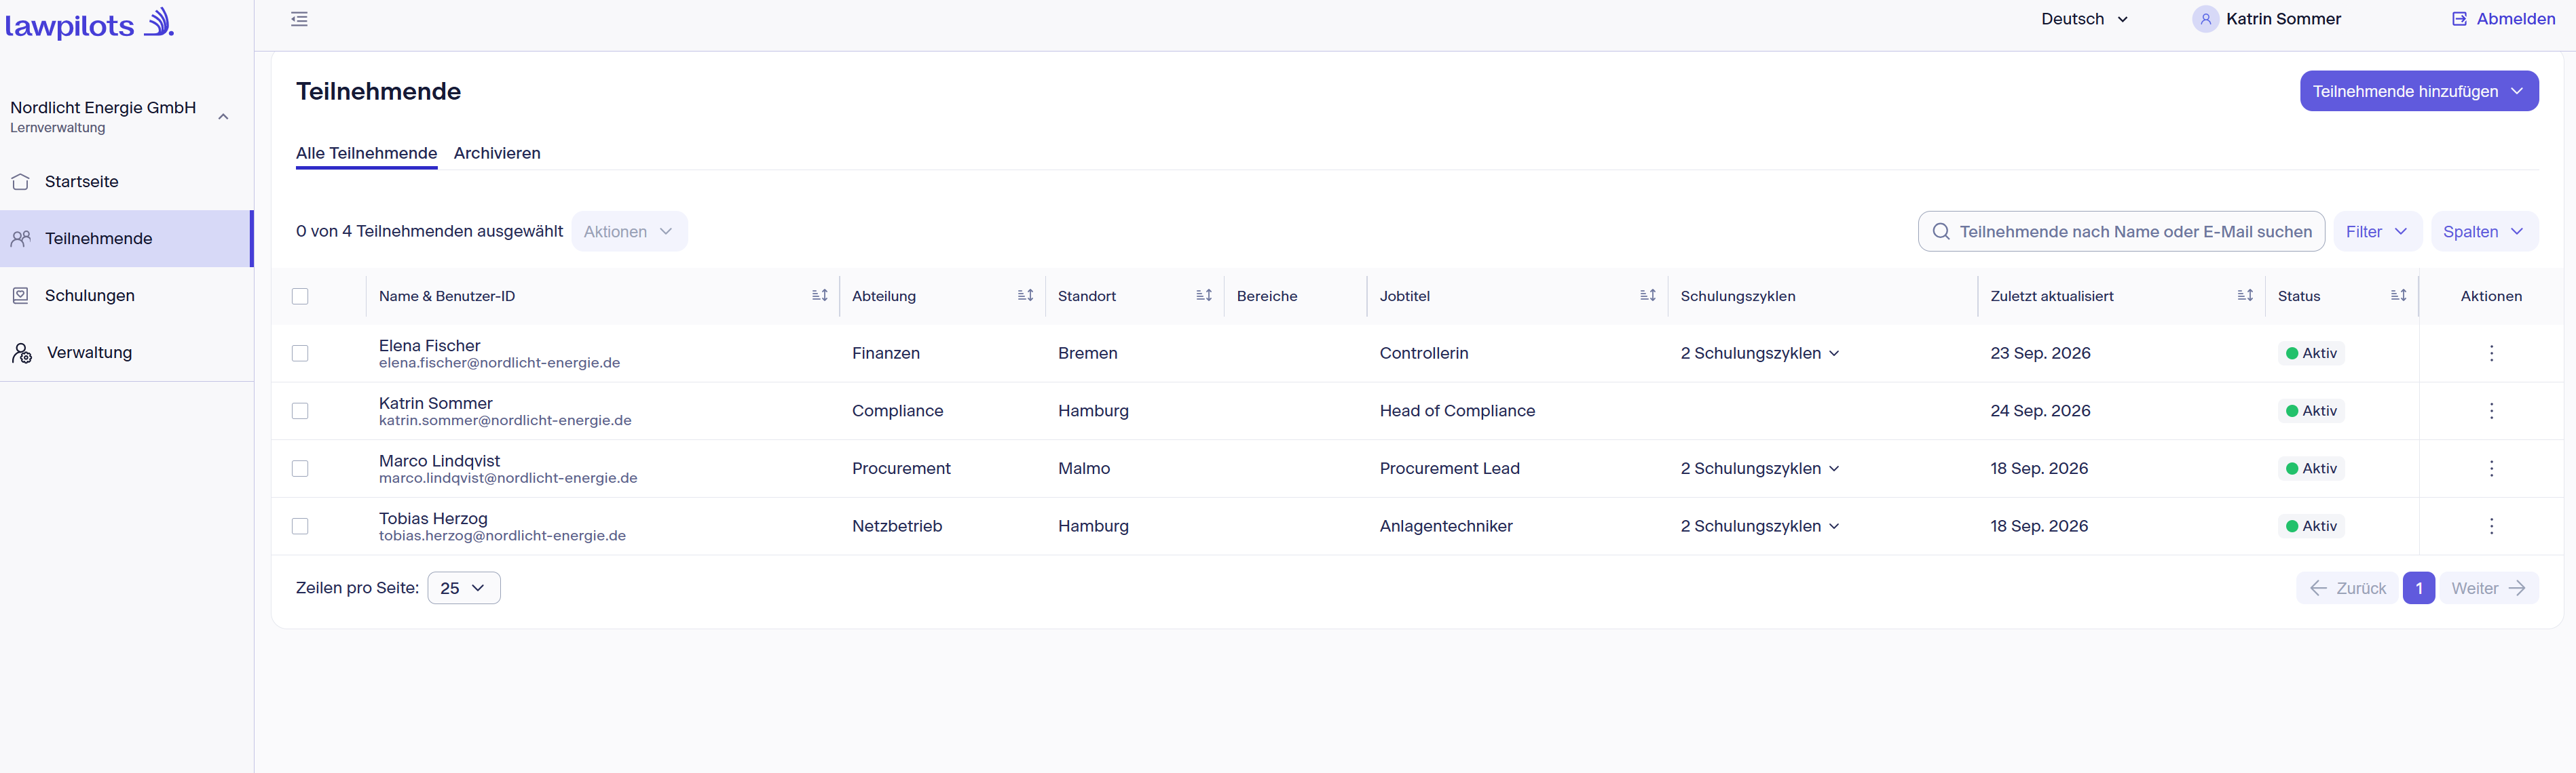Sort by the Zuletzt aktualisiert column icon
2576x773 pixels.
2245,296
